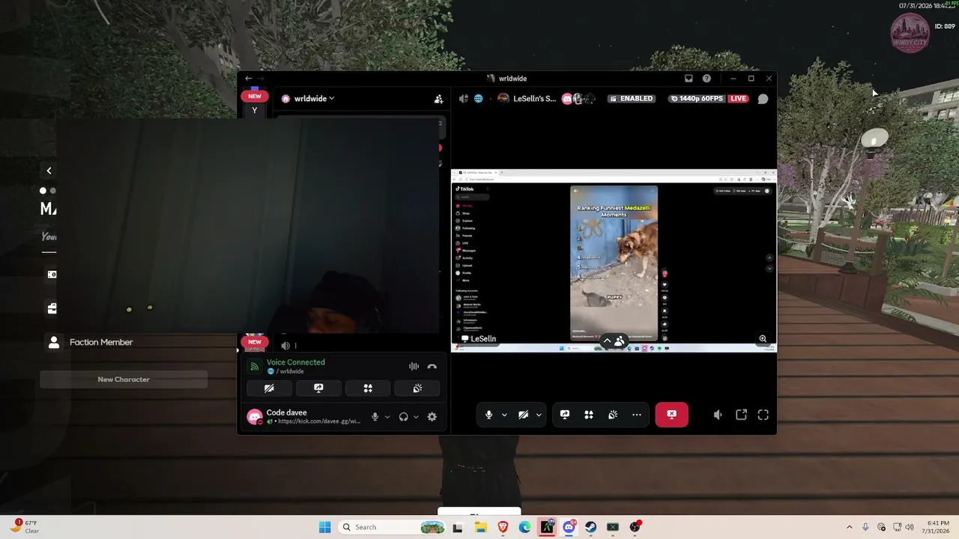The height and width of the screenshot is (539, 959).
Task: Open tray volume speaker icon
Action: pos(910,527)
